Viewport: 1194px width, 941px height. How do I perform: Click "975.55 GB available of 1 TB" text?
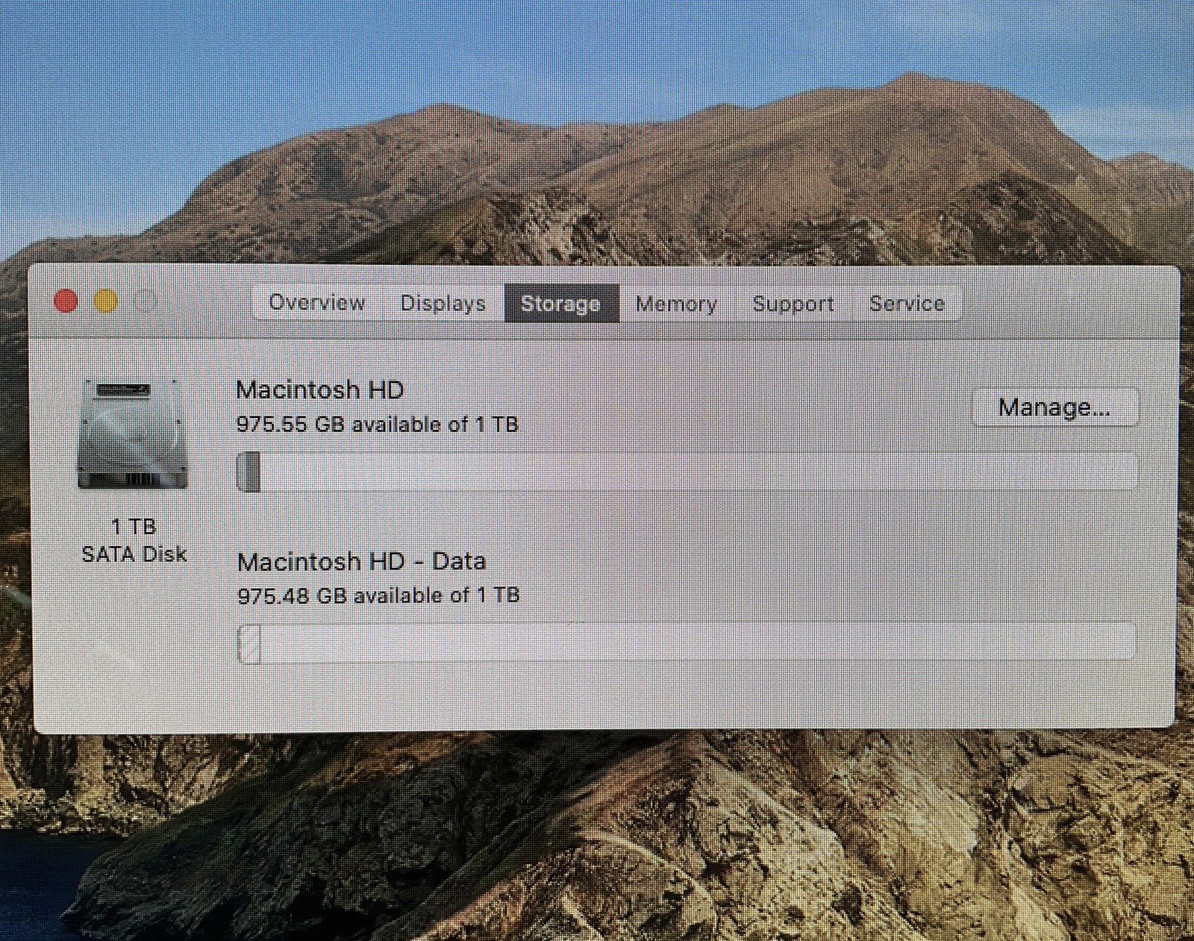point(377,425)
